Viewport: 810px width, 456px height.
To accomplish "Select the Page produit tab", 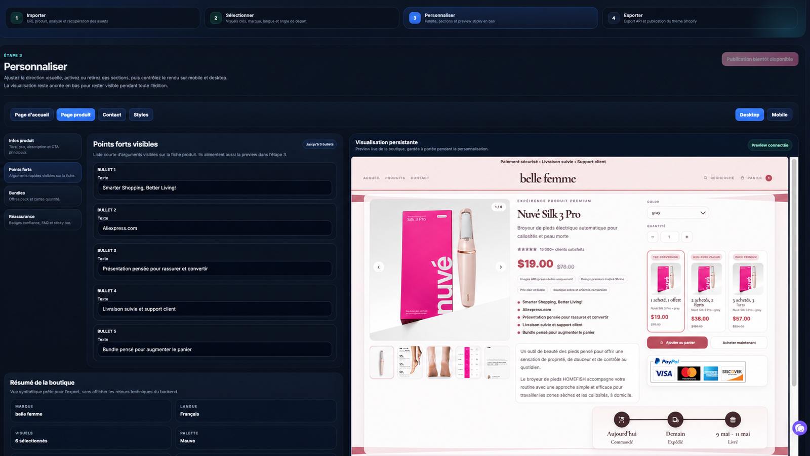I will [x=76, y=115].
